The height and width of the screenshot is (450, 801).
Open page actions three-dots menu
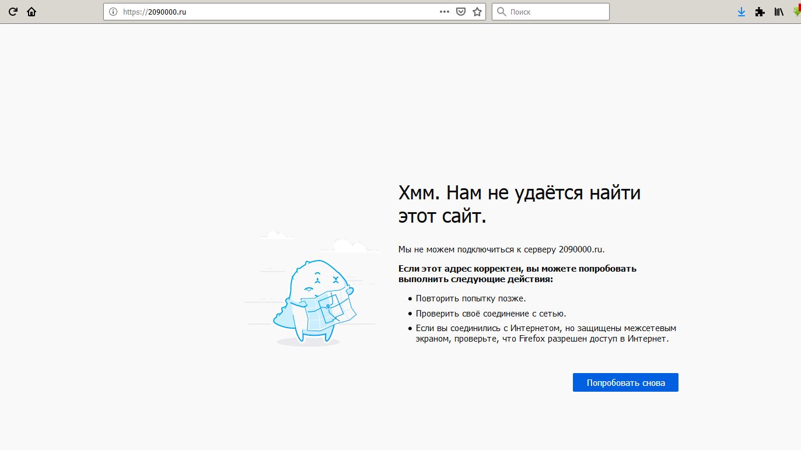click(x=445, y=12)
